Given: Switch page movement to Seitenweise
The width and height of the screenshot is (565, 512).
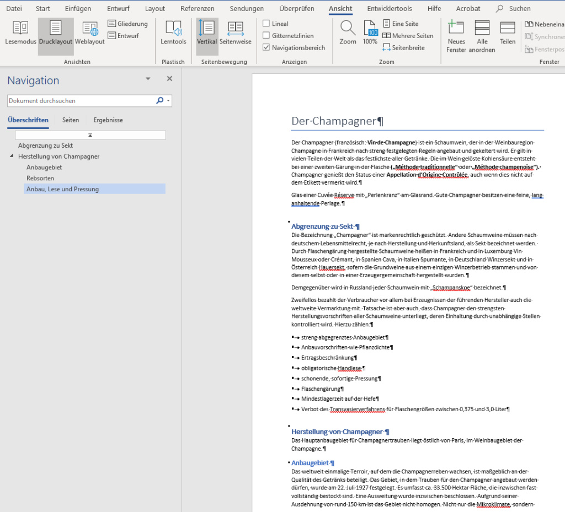Looking at the screenshot, I should click(x=235, y=34).
